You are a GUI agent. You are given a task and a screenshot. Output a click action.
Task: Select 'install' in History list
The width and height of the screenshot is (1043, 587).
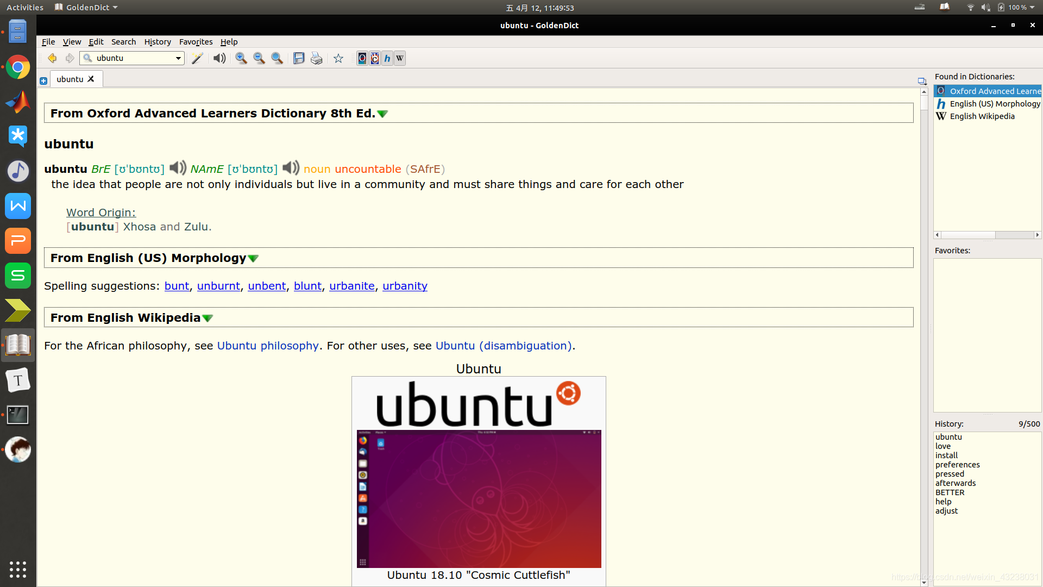pos(946,455)
